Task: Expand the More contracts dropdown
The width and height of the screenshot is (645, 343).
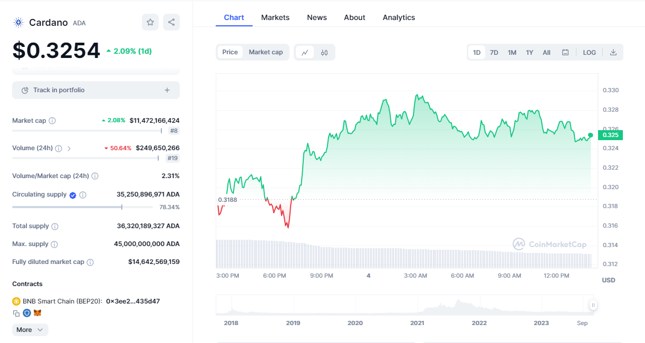Action: pos(30,330)
